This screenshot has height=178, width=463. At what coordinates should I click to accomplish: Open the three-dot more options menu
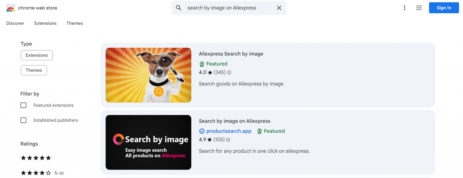coord(405,8)
